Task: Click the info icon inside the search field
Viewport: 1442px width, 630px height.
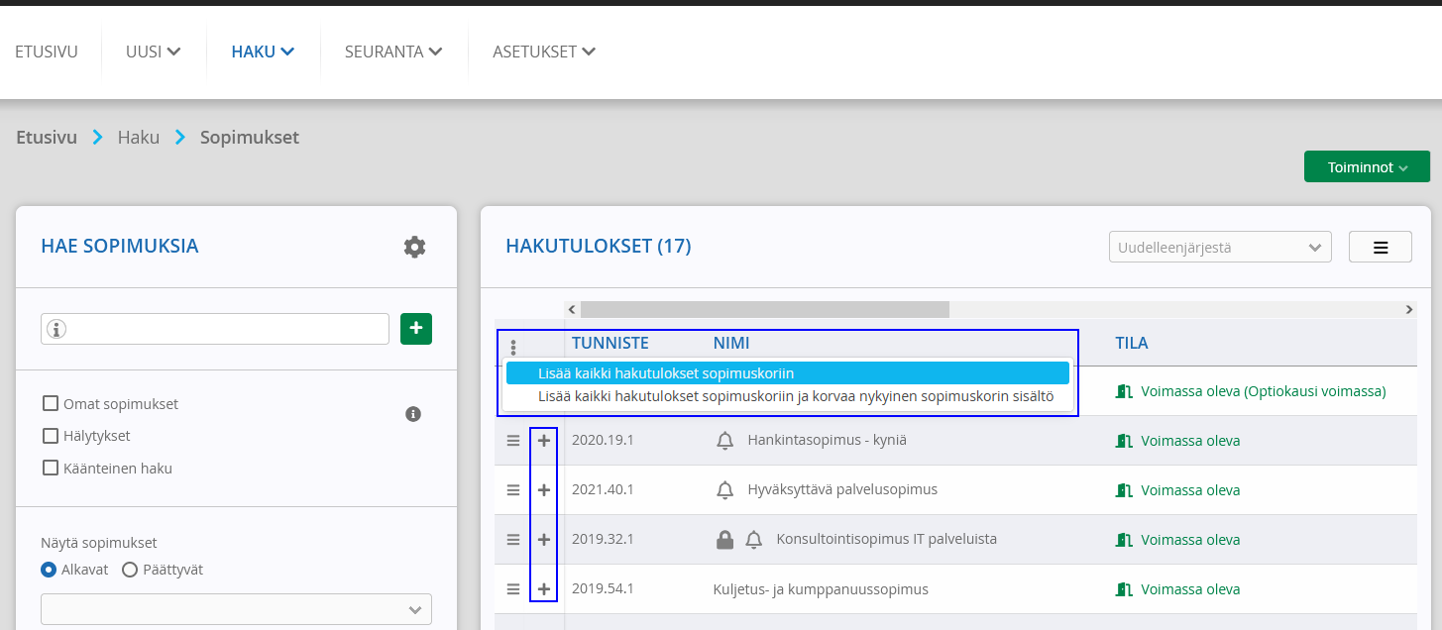Action: pos(56,329)
